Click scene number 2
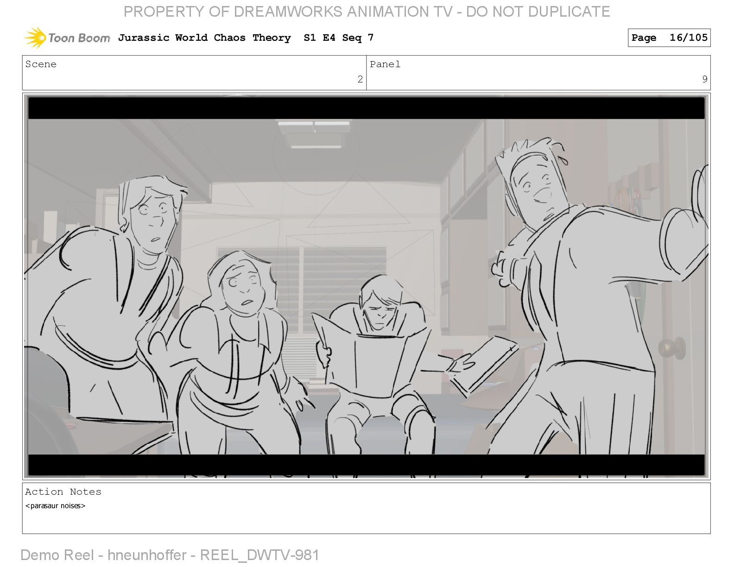 pyautogui.click(x=360, y=79)
